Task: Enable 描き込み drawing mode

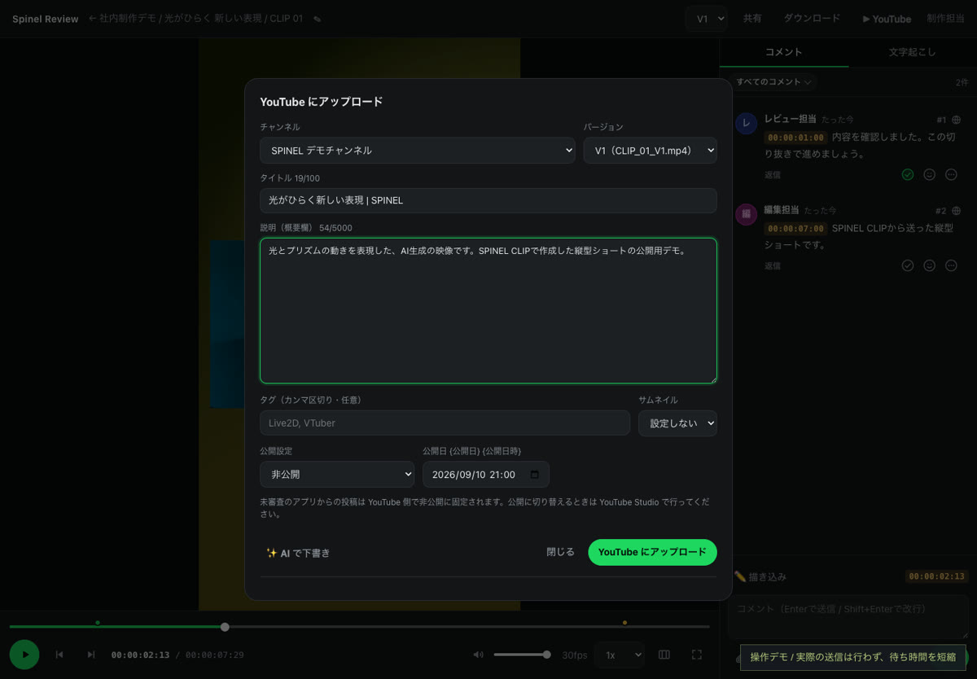Action: pos(760,576)
